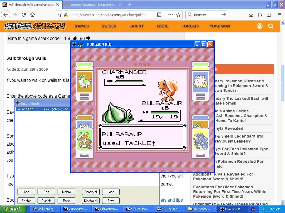Image resolution: width=285 pixels, height=213 pixels.
Task: Give a thumbs down rating to the code
Action: 88,38
